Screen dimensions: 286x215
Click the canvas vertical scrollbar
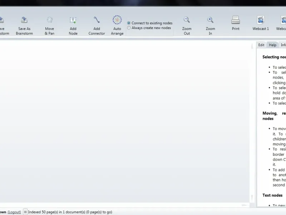tap(252, 121)
